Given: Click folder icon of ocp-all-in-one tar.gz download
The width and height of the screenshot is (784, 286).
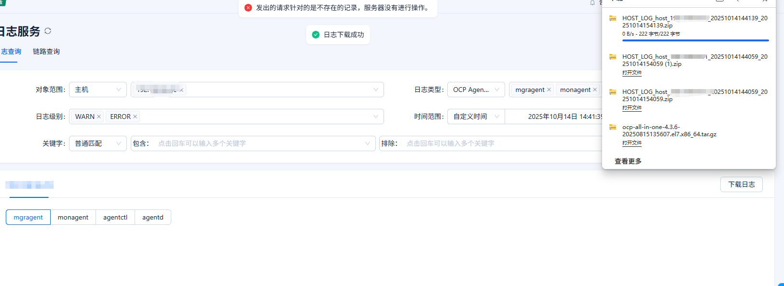Looking at the screenshot, I should [613, 127].
